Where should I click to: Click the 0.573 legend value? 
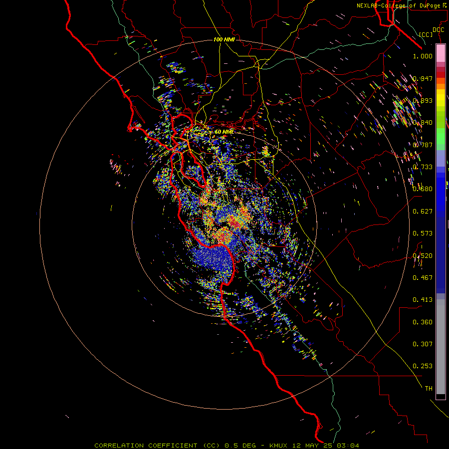423,233
